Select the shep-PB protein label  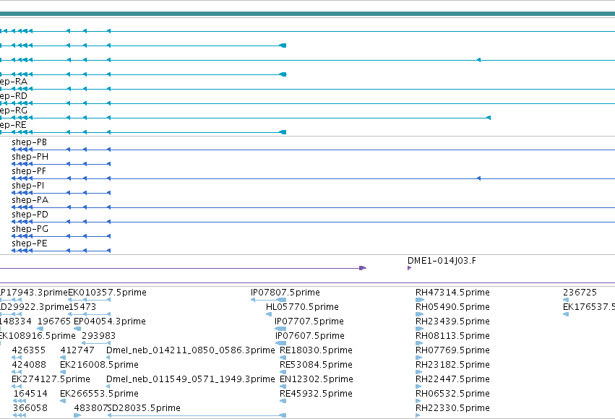pos(29,142)
